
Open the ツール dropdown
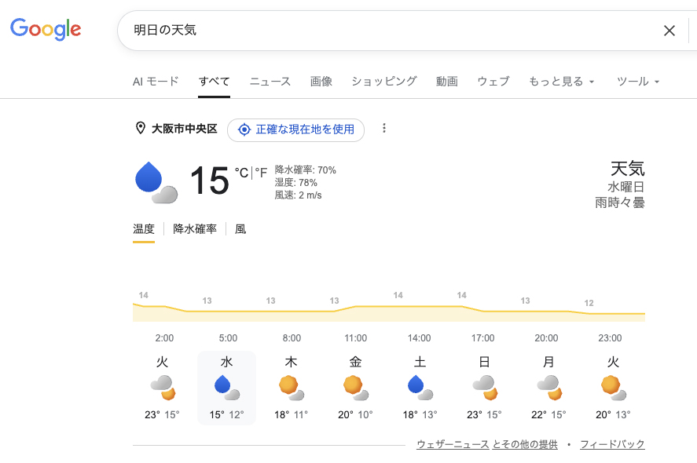[x=637, y=82]
